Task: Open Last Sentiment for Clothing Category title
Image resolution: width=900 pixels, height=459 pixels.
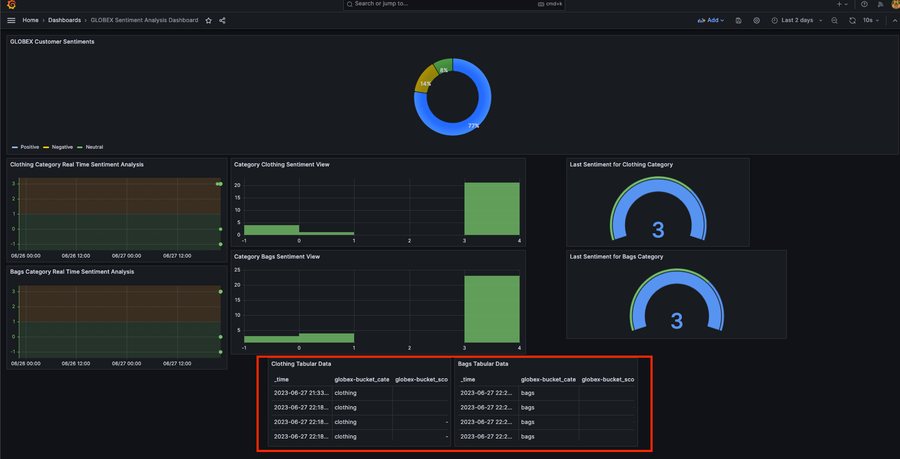Action: (621, 165)
